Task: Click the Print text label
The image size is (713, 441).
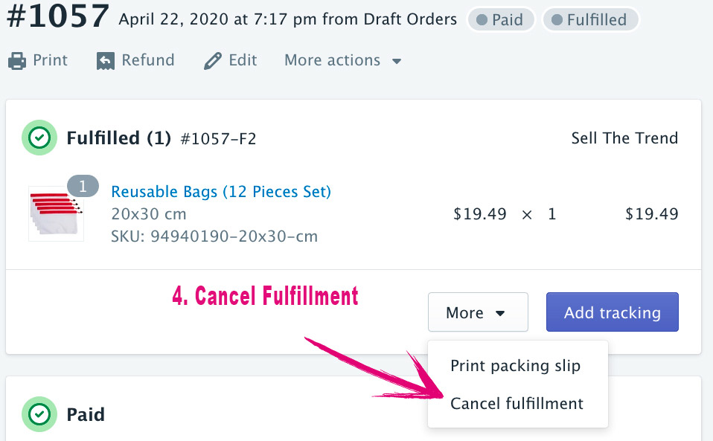Action: 50,60
